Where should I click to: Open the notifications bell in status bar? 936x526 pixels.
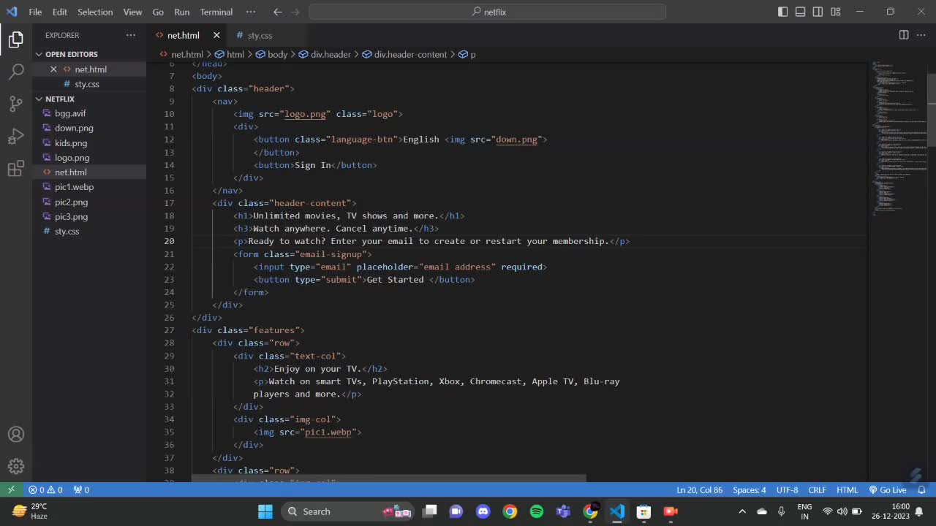tap(921, 489)
